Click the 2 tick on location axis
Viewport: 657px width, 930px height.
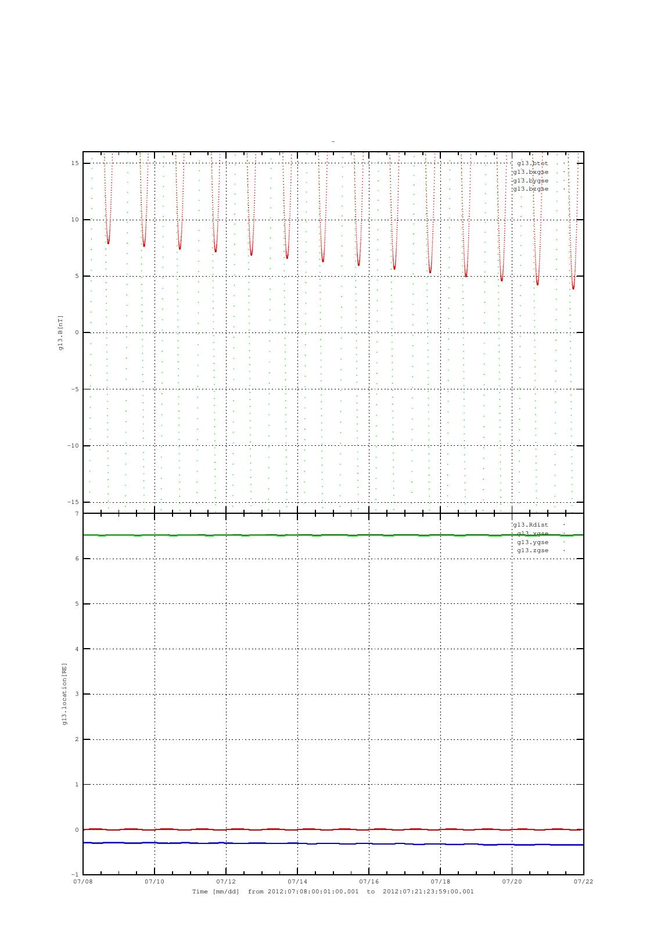(x=77, y=739)
